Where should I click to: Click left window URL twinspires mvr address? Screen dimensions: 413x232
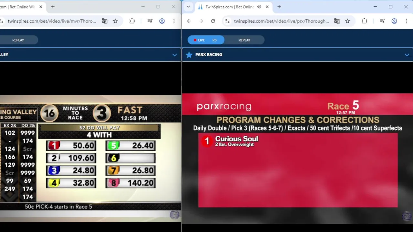click(52, 21)
